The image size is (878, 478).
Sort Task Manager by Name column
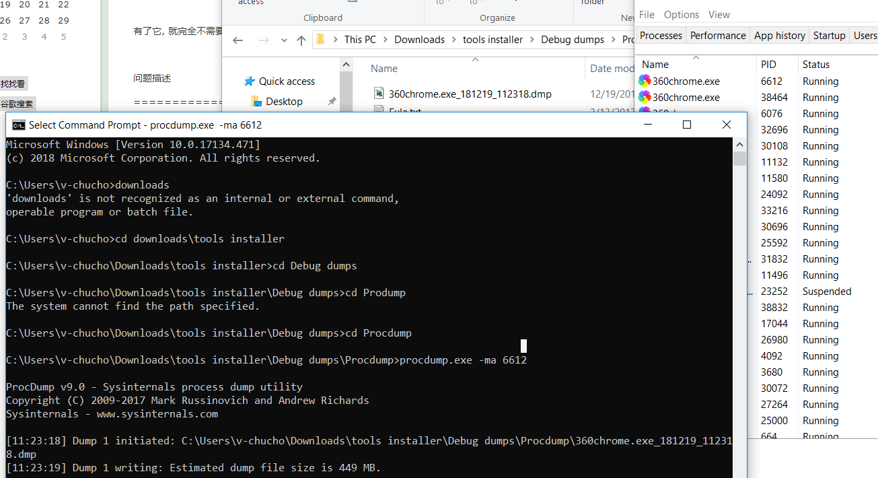655,65
